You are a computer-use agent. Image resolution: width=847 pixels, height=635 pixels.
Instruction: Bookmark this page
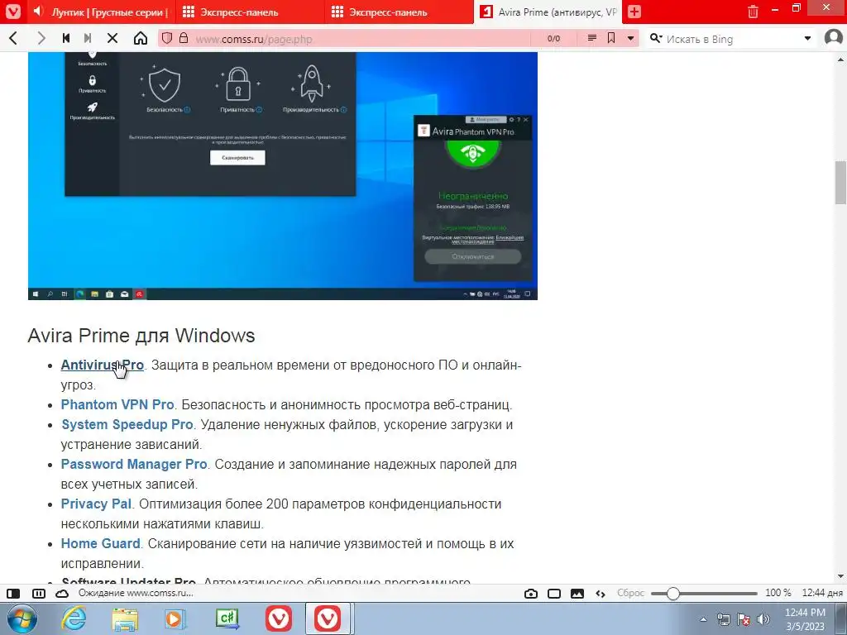pyautogui.click(x=611, y=38)
